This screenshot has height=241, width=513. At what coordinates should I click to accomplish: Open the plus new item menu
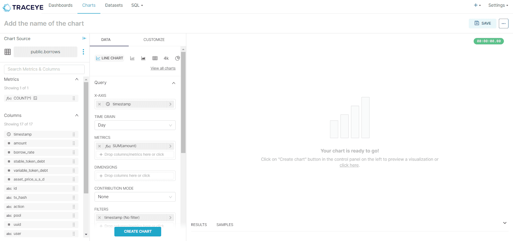click(477, 5)
